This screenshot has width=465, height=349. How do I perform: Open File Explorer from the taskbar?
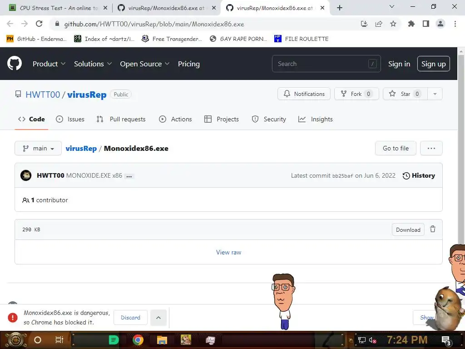pyautogui.click(x=162, y=340)
